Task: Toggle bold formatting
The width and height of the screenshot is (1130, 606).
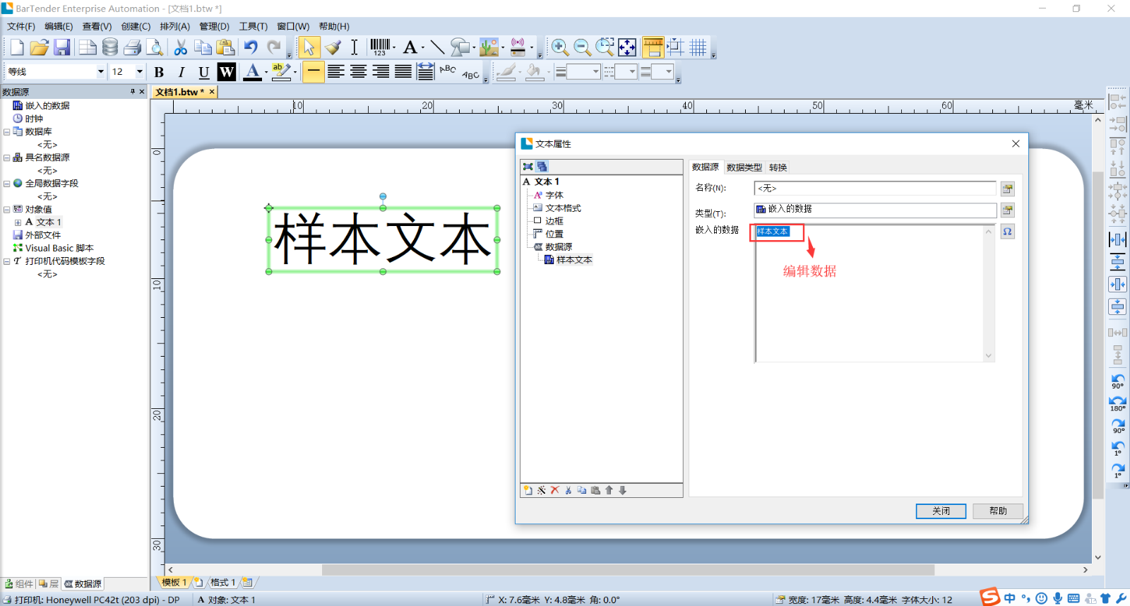Action: point(159,72)
